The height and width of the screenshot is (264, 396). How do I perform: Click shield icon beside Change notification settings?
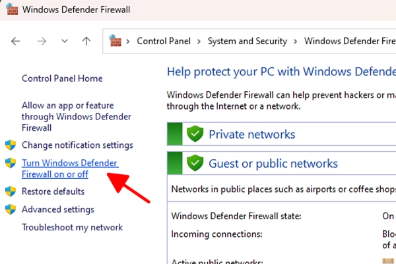click(11, 145)
